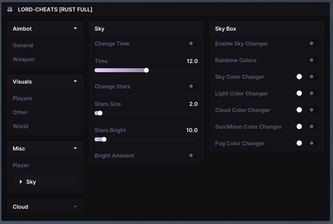The width and height of the screenshot is (333, 224).
Task: Click the Fog Color Changer color circle
Action: (299, 143)
